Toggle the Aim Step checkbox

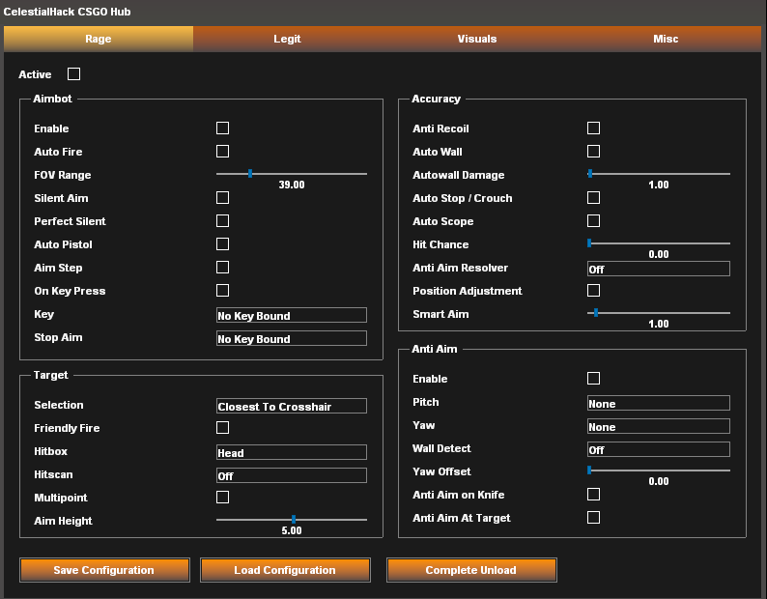tap(222, 268)
